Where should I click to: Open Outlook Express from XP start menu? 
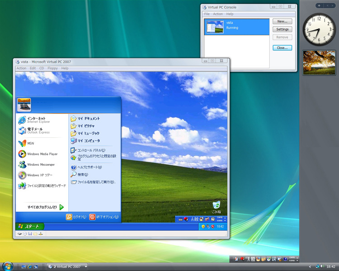pos(34,131)
